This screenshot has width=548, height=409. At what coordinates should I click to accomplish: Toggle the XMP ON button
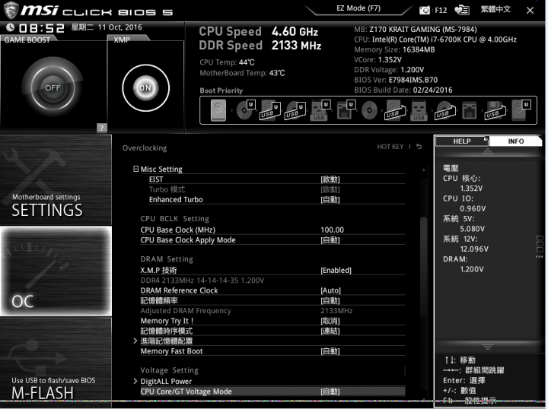(x=145, y=88)
